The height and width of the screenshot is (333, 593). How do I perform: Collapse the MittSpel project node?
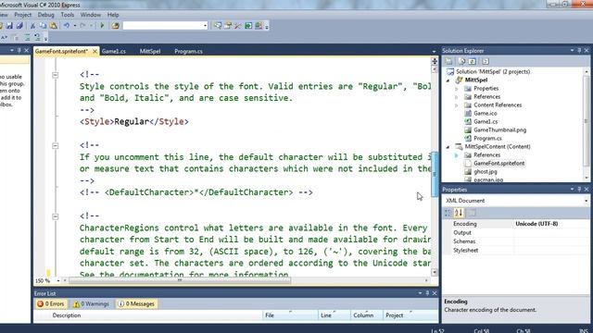coord(448,80)
